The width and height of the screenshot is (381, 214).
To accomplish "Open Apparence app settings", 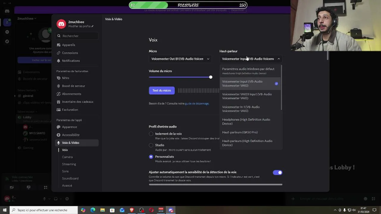I will [77, 127].
